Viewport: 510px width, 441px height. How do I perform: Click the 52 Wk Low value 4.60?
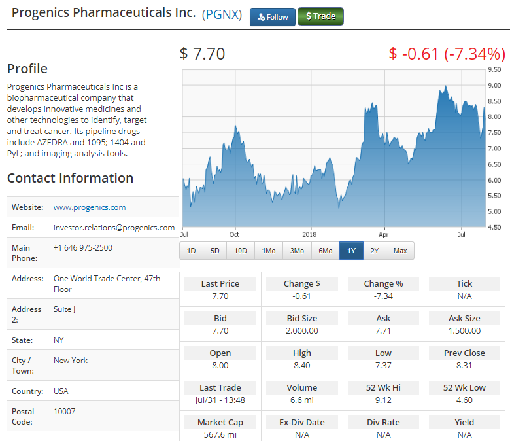464,400
